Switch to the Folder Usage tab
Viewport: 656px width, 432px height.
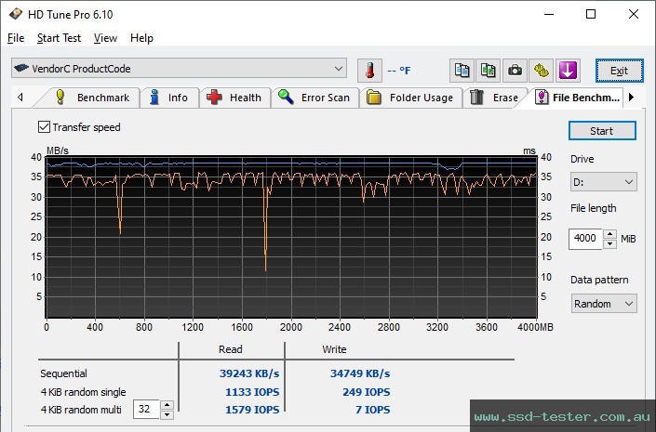(x=411, y=98)
